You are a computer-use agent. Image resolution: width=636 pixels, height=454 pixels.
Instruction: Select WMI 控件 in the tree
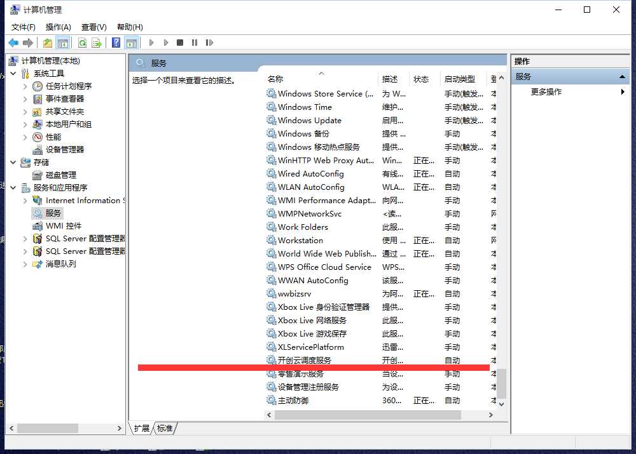63,225
